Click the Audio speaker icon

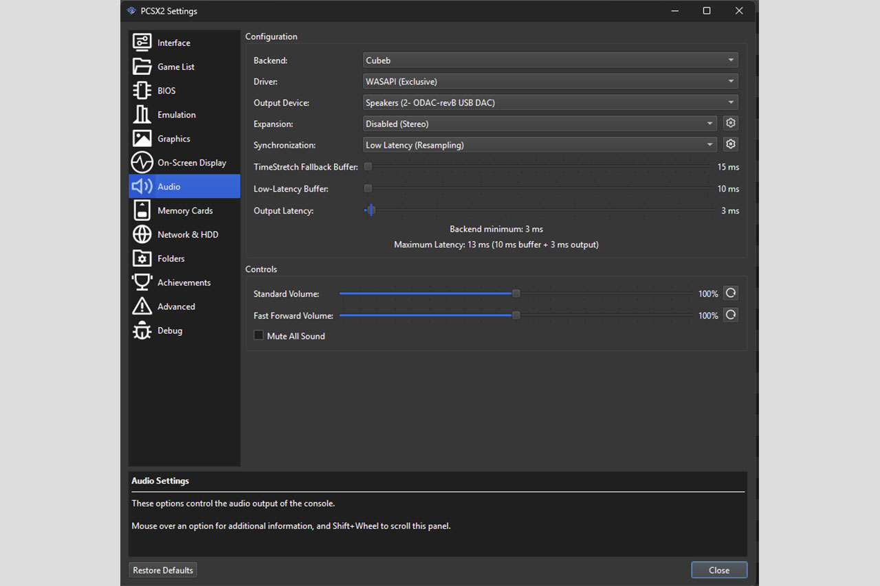142,187
